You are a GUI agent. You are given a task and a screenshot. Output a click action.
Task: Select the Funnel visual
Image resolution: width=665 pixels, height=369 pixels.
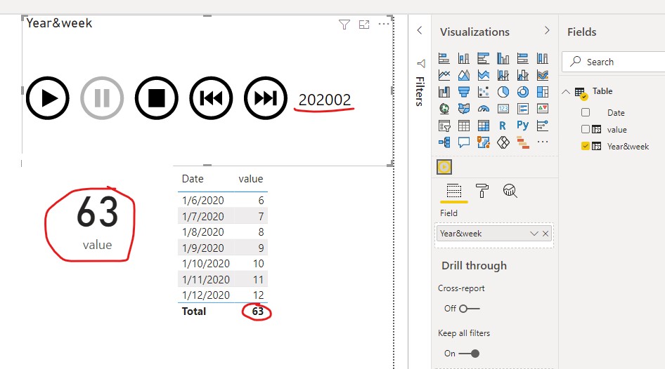[x=463, y=92]
